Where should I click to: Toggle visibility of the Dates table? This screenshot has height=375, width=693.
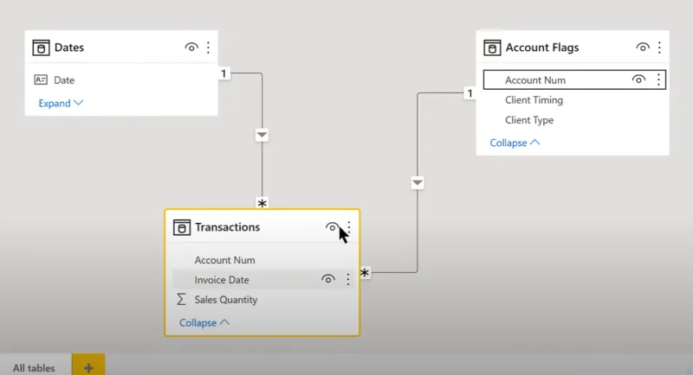pos(191,48)
